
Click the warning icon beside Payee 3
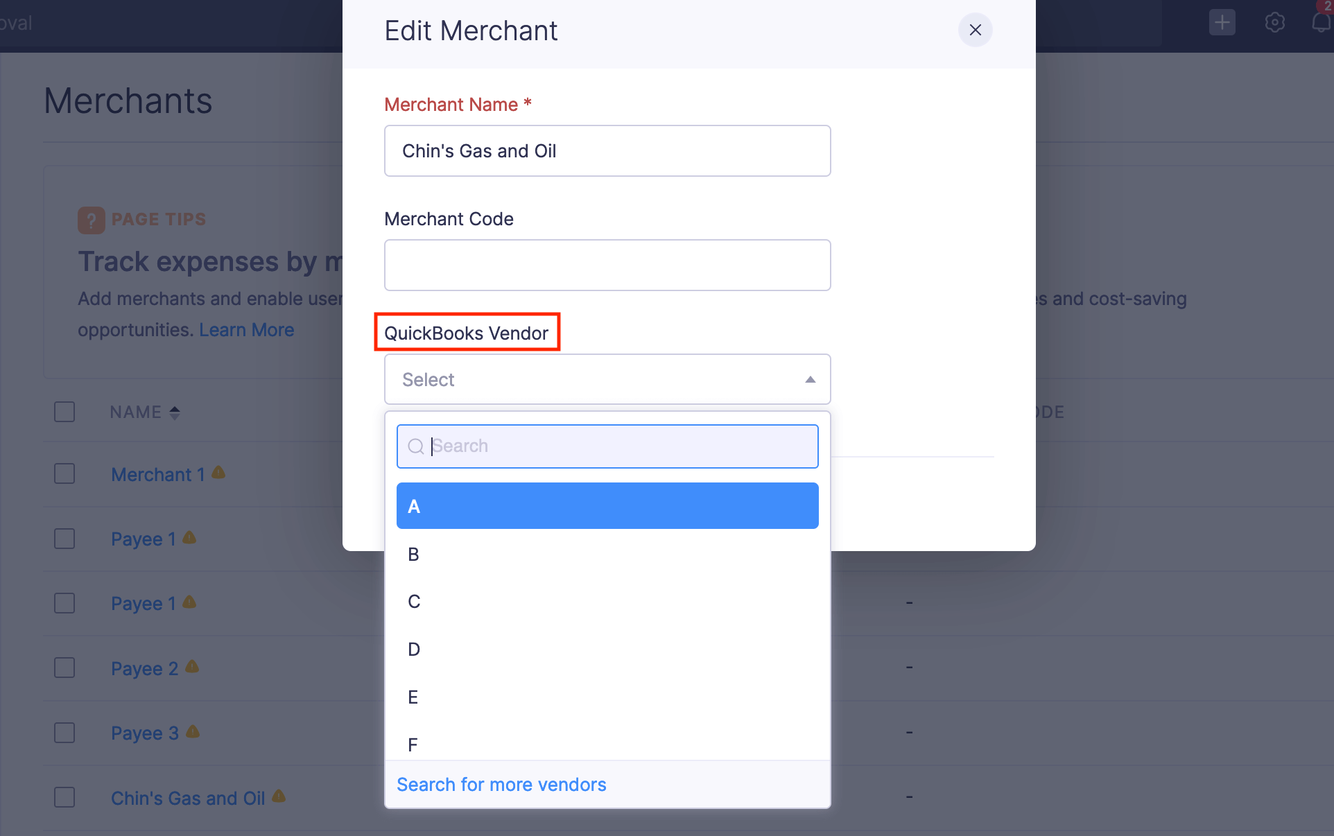(193, 732)
